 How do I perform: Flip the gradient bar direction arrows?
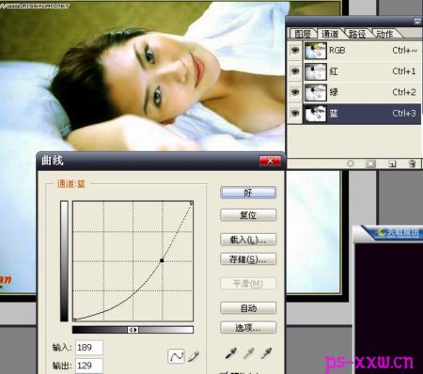[x=133, y=330]
